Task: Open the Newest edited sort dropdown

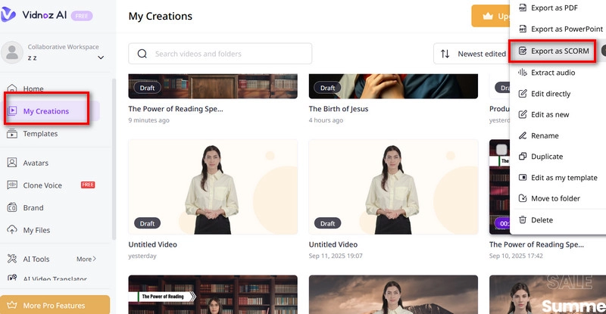Action: pos(471,54)
